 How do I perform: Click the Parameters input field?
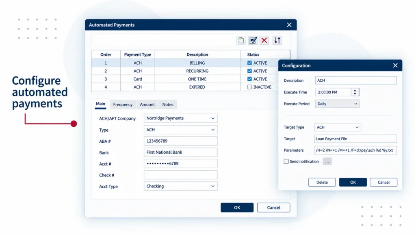pyautogui.click(x=355, y=150)
